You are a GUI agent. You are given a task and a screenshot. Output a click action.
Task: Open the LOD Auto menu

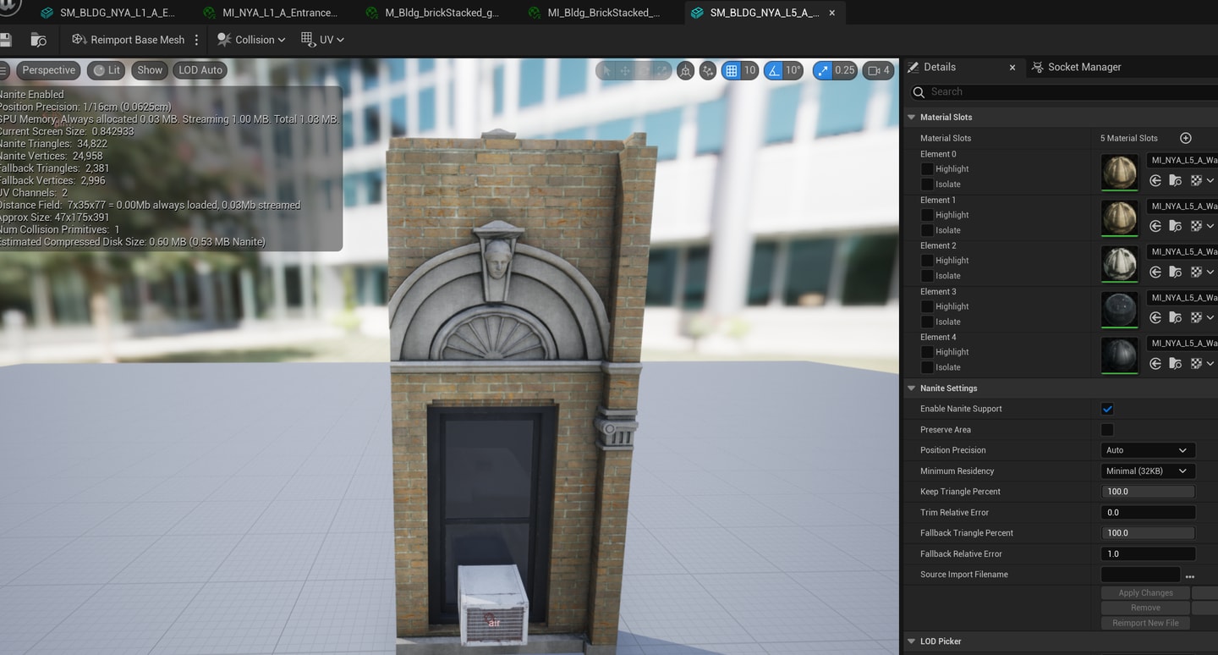click(200, 70)
